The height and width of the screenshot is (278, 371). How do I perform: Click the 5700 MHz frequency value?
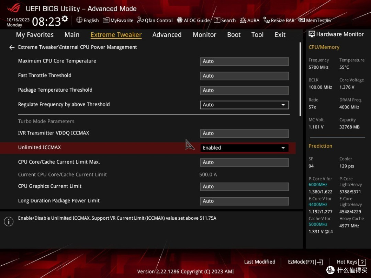pos(318,67)
